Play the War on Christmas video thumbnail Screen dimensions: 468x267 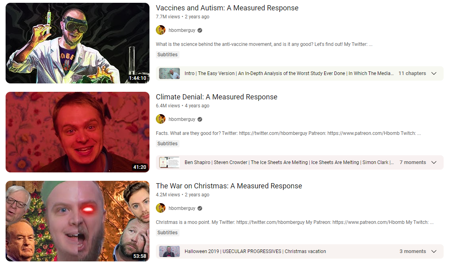78,221
